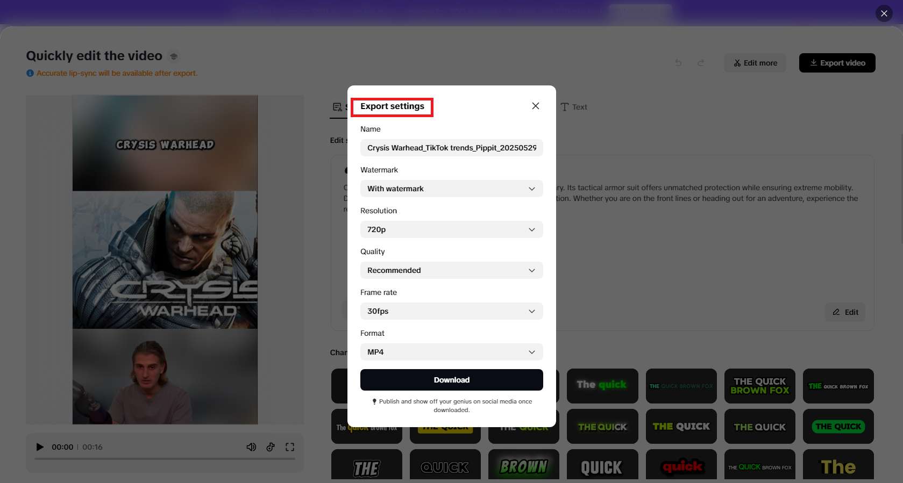903x483 pixels.
Task: Play the video preview
Action: (40, 447)
